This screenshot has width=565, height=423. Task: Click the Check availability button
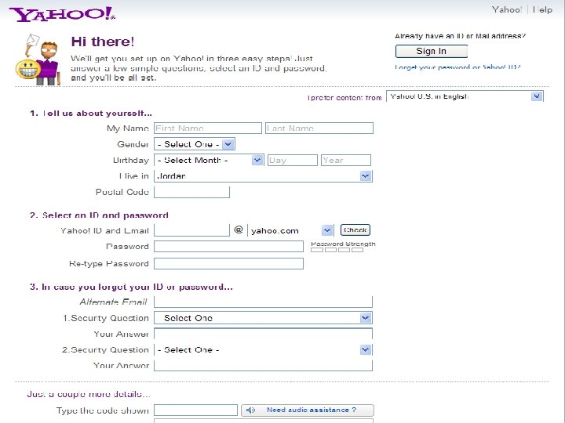pos(355,230)
